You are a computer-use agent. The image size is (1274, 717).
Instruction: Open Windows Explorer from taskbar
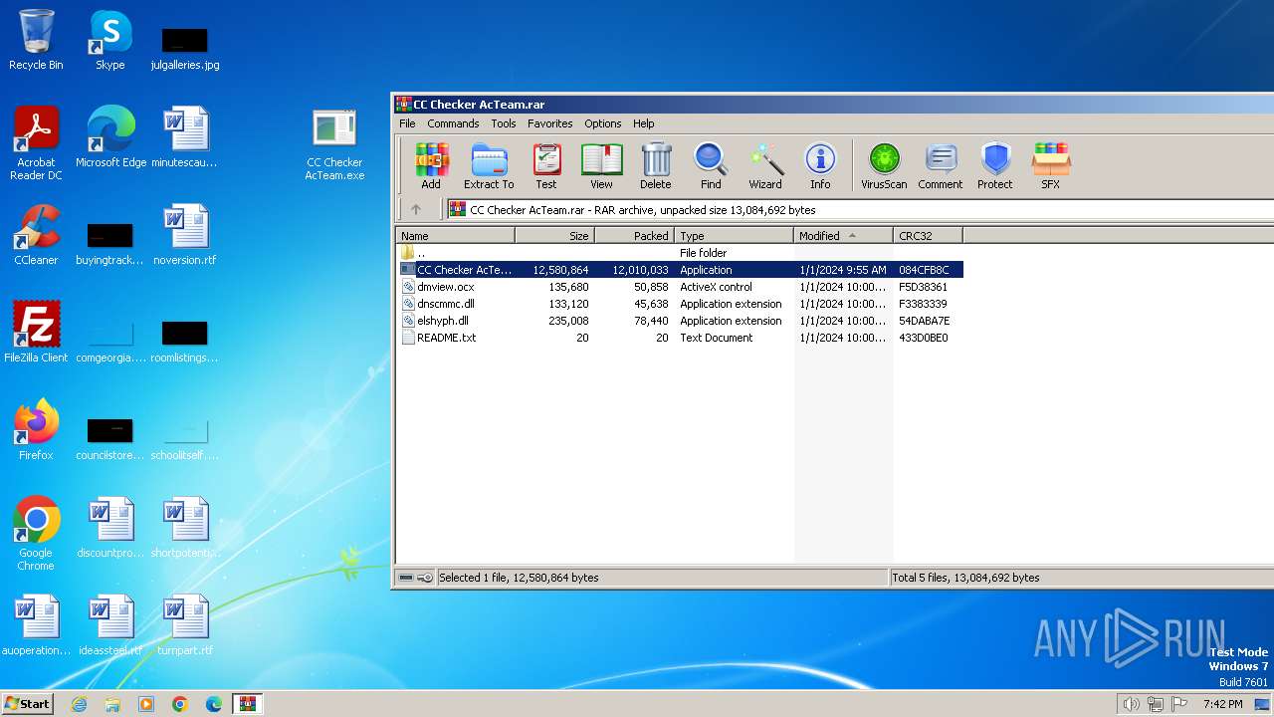pos(112,704)
